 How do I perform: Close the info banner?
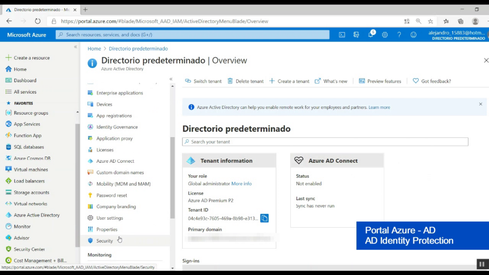(x=480, y=104)
